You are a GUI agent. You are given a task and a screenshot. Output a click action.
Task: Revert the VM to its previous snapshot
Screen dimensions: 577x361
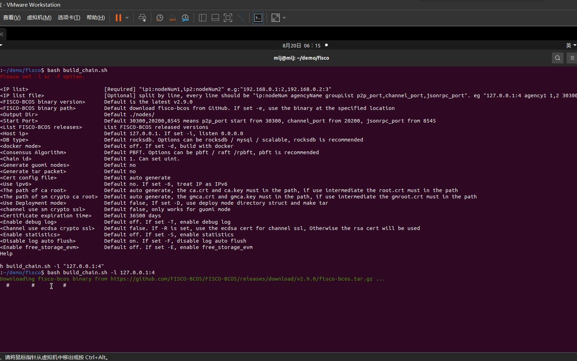click(172, 18)
